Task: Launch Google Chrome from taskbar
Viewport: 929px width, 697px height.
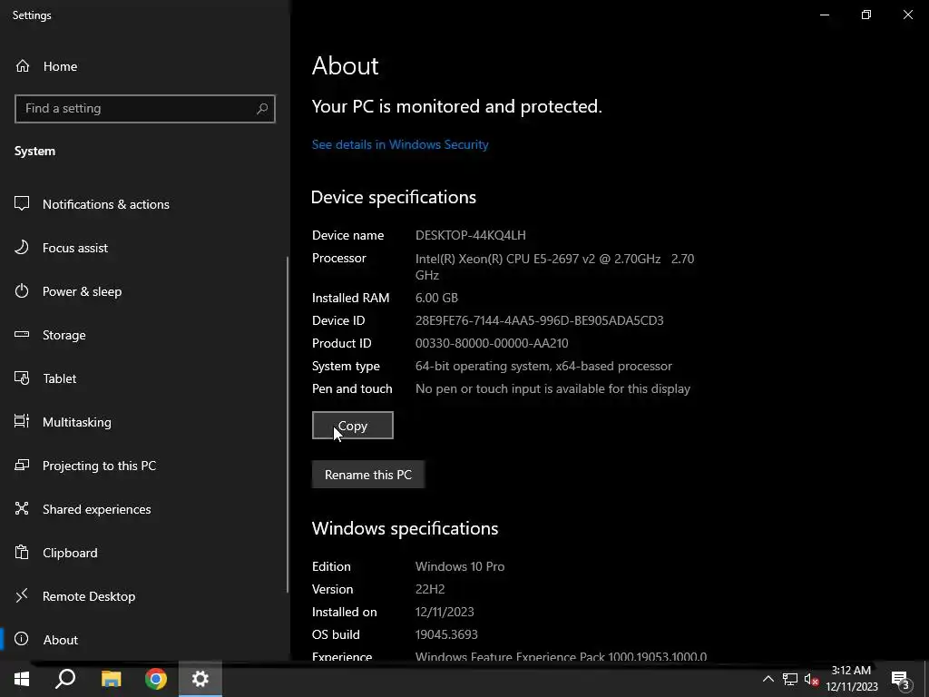Action: tap(156, 679)
